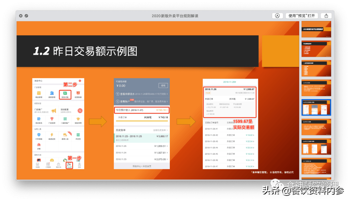Click the '使用"预览"打开' button

pos(302,16)
